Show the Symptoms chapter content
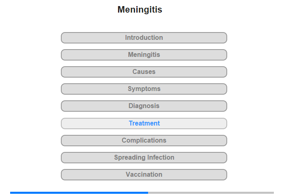Screen dimensions: 284x195 [x=144, y=89]
